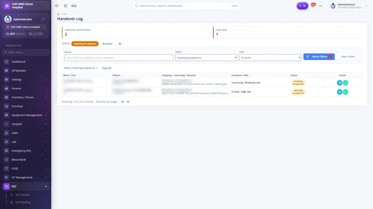Image resolution: width=373 pixels, height=209 pixels.
Task: Open Shift Staffing submenu item
Action: [x=23, y=202]
